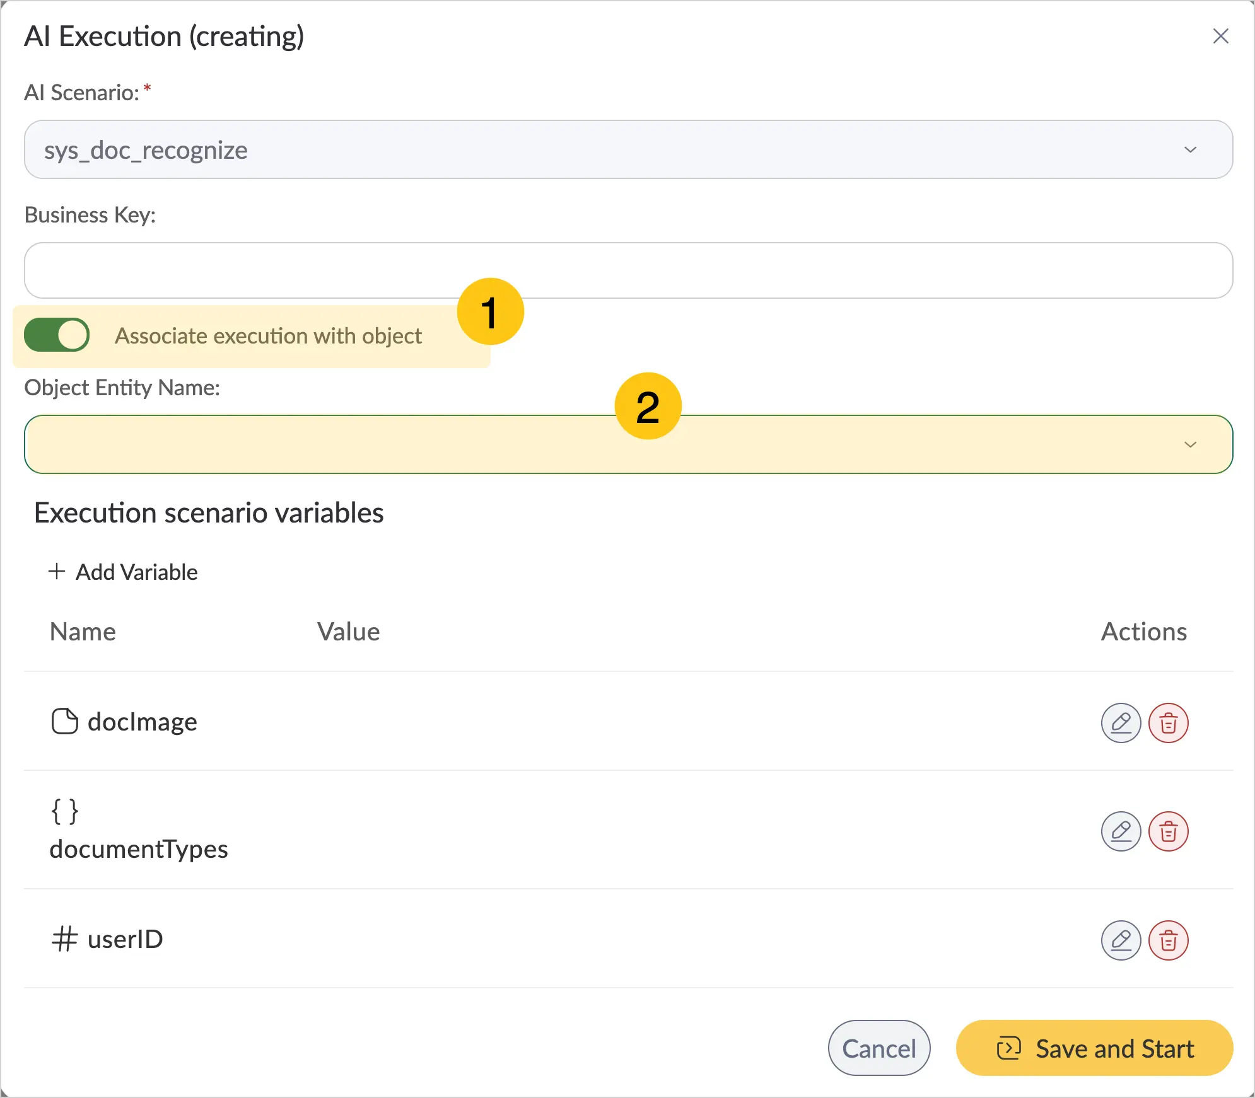
Task: Click Add Variable
Action: (123, 572)
